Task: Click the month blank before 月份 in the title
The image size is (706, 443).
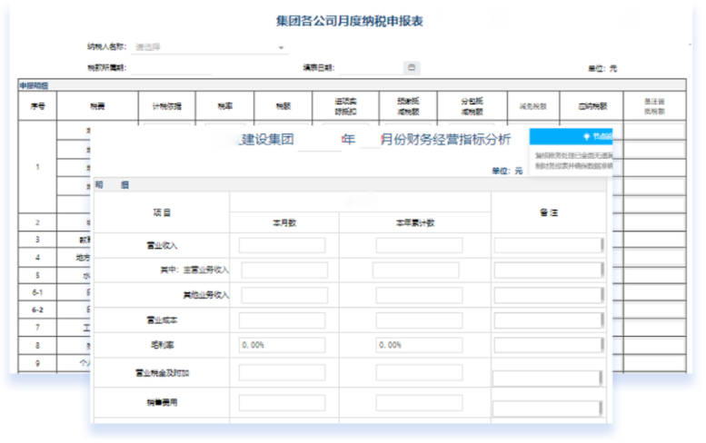Action: pos(369,140)
